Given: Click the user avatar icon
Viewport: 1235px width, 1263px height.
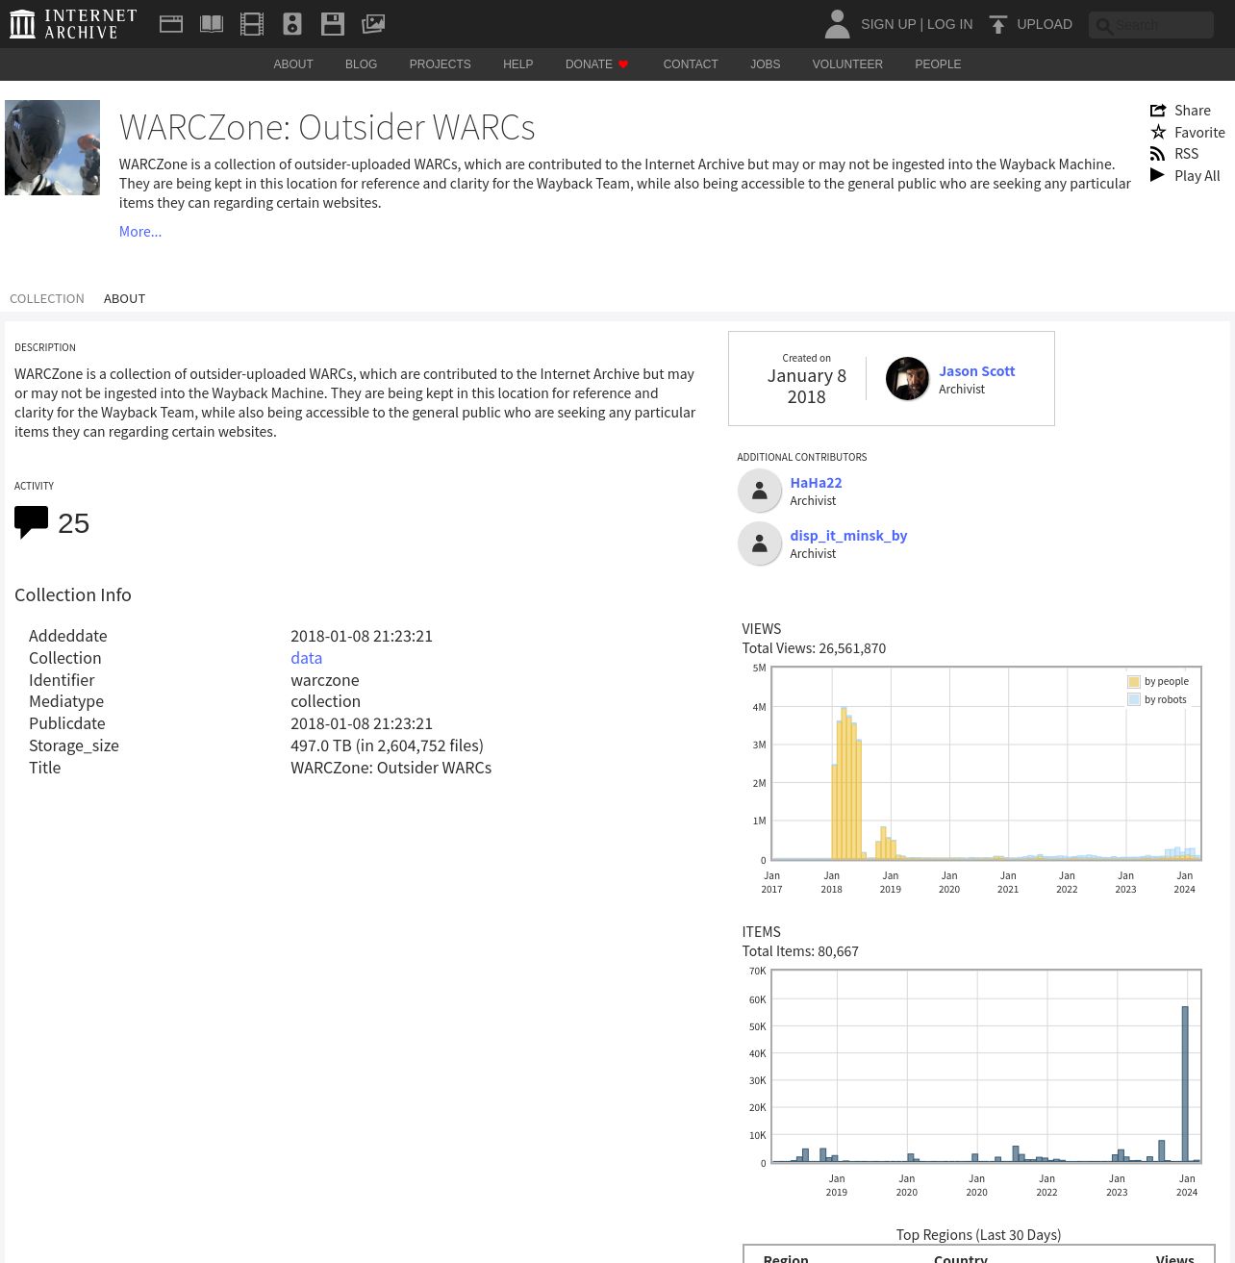Looking at the screenshot, I should click(x=837, y=24).
